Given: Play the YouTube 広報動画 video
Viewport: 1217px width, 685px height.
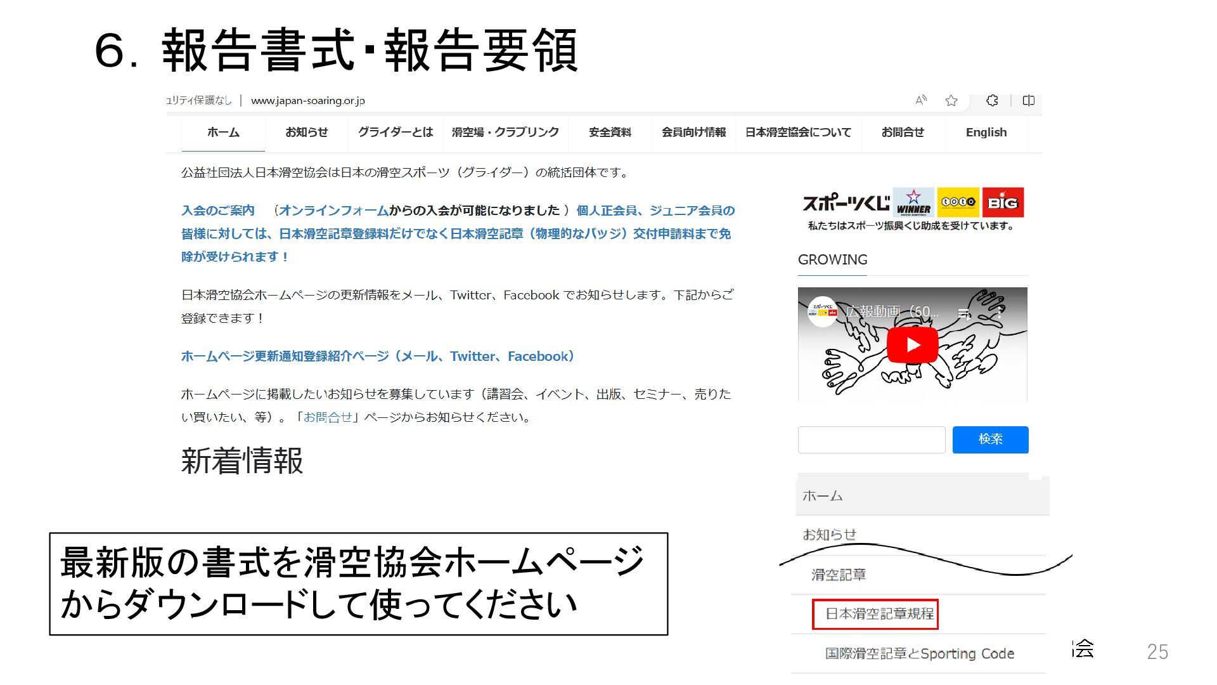Looking at the screenshot, I should (x=912, y=344).
